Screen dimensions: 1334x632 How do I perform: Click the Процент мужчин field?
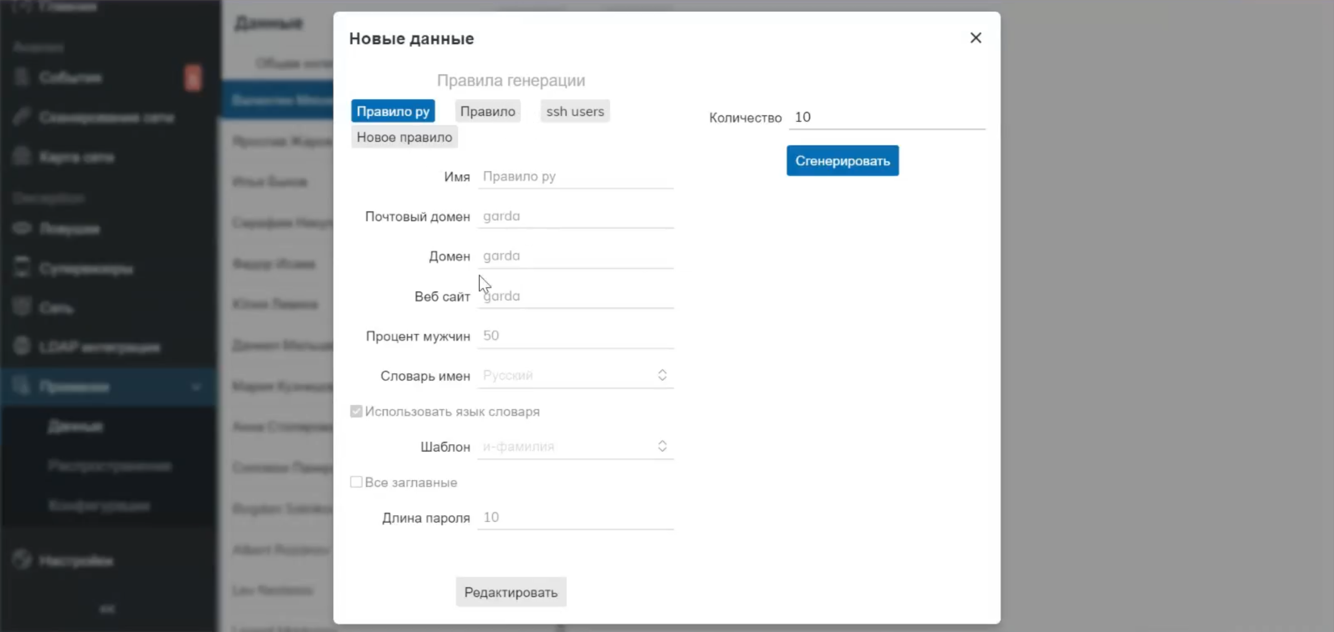point(575,335)
